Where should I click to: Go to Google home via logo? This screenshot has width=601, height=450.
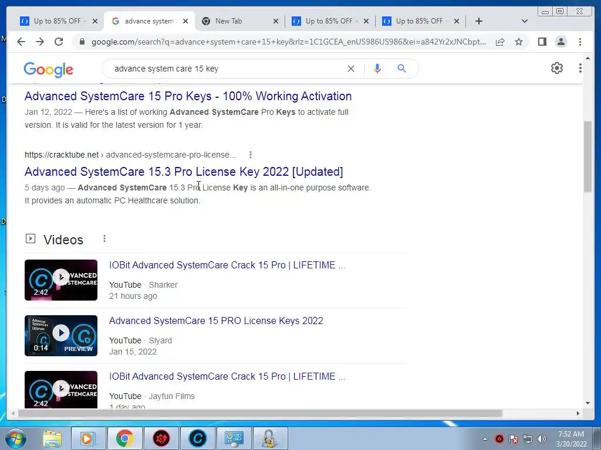pos(48,70)
